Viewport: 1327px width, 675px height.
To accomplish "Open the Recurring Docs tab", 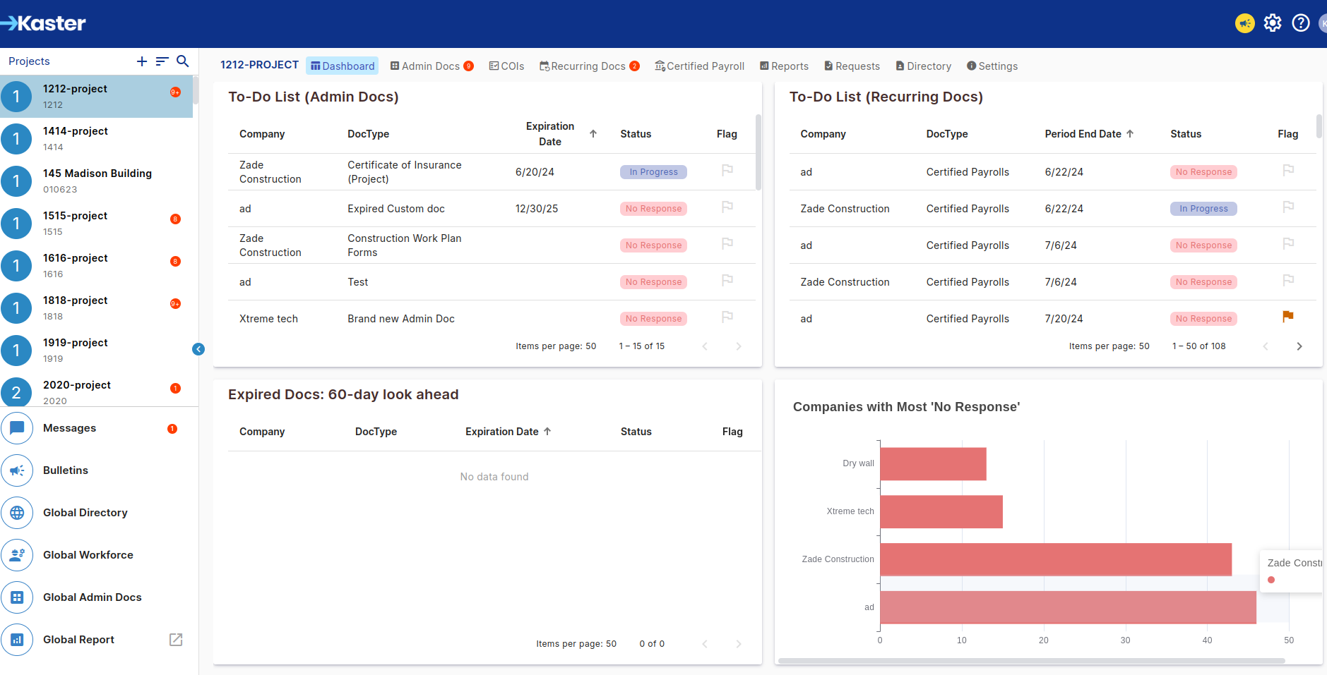I will click(x=588, y=66).
